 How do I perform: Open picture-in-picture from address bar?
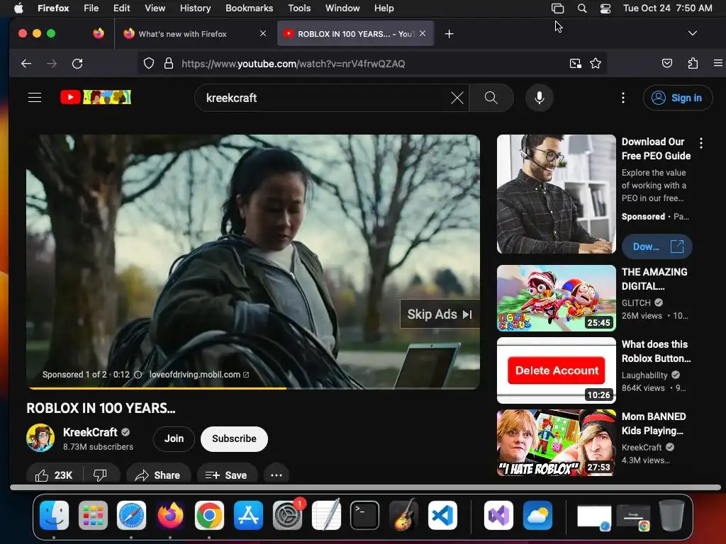pos(576,63)
